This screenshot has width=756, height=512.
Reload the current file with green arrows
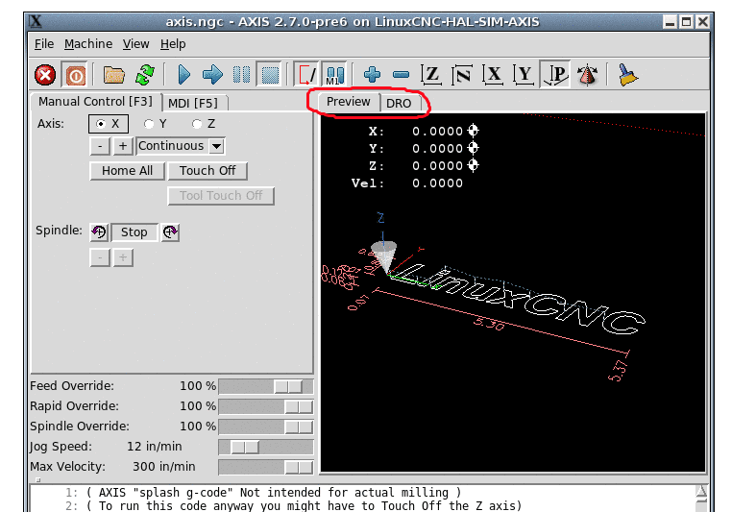[x=145, y=75]
